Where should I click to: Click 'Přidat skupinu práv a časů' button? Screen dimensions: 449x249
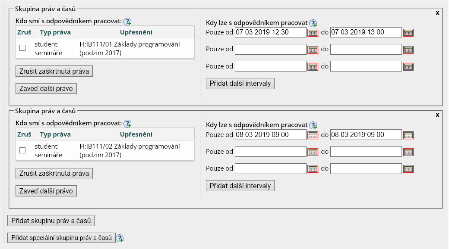click(x=51, y=221)
